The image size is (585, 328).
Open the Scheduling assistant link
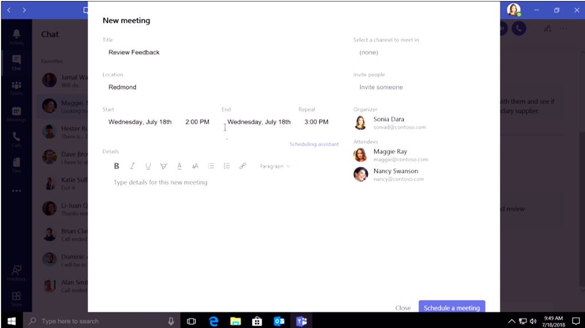point(314,144)
